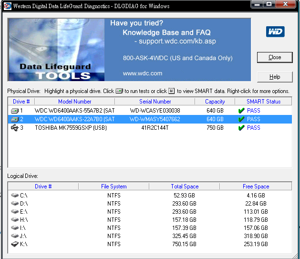
Task: Click serial number 41R2C144T
Action: click(155, 127)
